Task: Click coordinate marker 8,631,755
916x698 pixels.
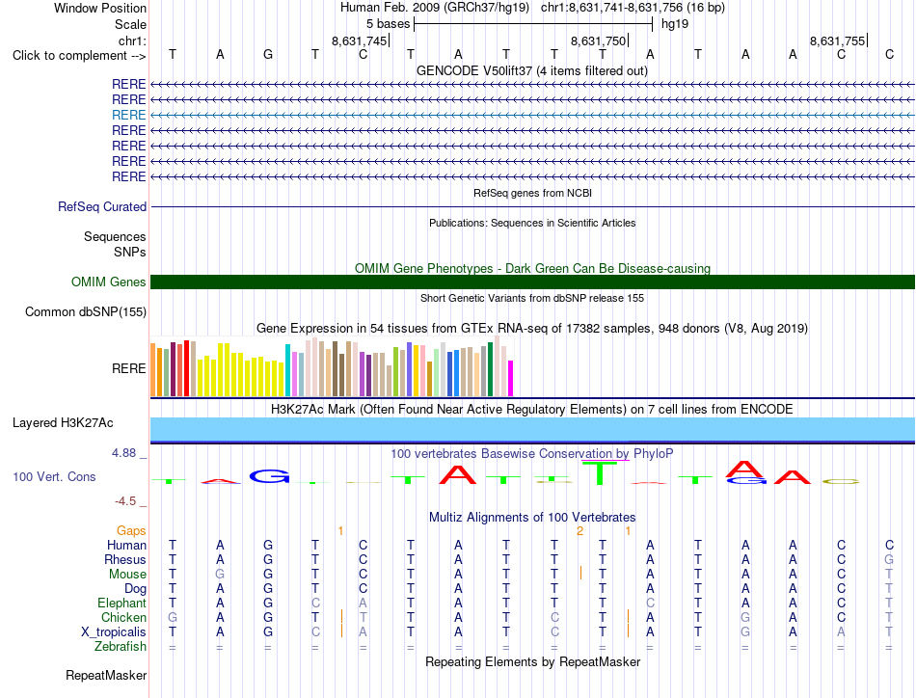Action: (837, 40)
